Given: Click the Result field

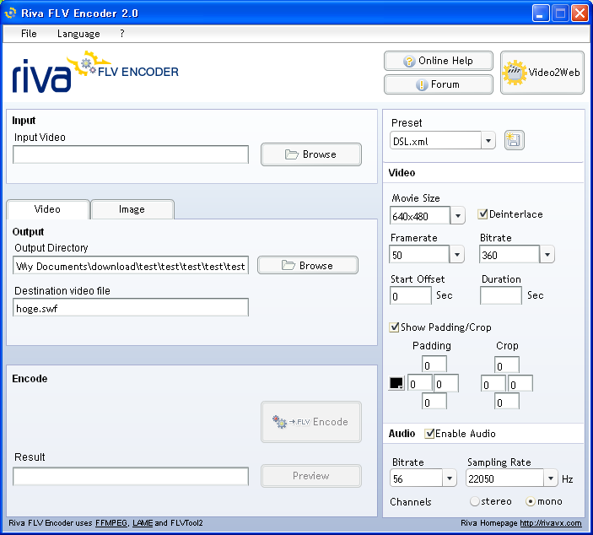Looking at the screenshot, I should tap(131, 477).
